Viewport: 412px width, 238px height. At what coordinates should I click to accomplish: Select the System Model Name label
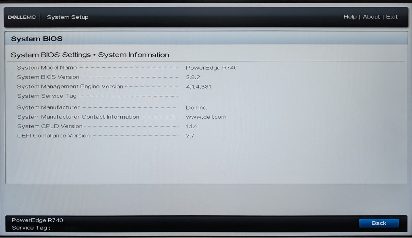click(x=47, y=68)
